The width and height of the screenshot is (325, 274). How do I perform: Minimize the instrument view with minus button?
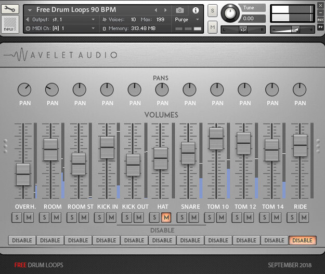point(320,12)
